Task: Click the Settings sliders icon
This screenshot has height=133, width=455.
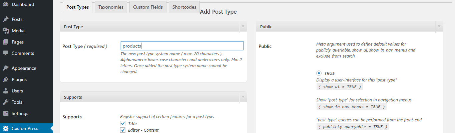Action: click(6, 113)
